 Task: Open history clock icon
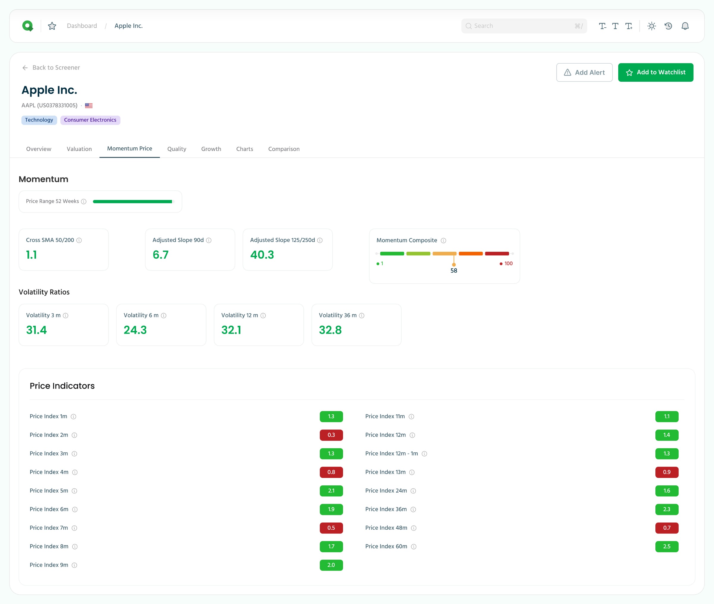point(668,26)
